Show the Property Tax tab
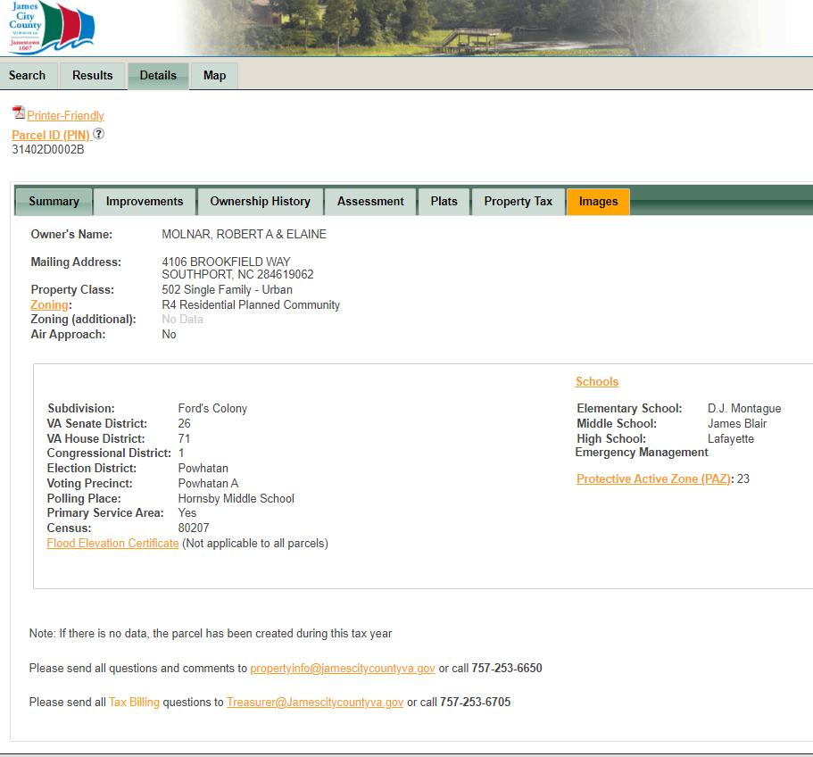Image resolution: width=813 pixels, height=757 pixels. [x=518, y=201]
